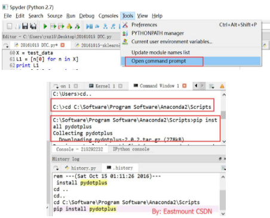This screenshot has width=270, height=218.
Task: Open the Source menu
Action: pos(55,16)
